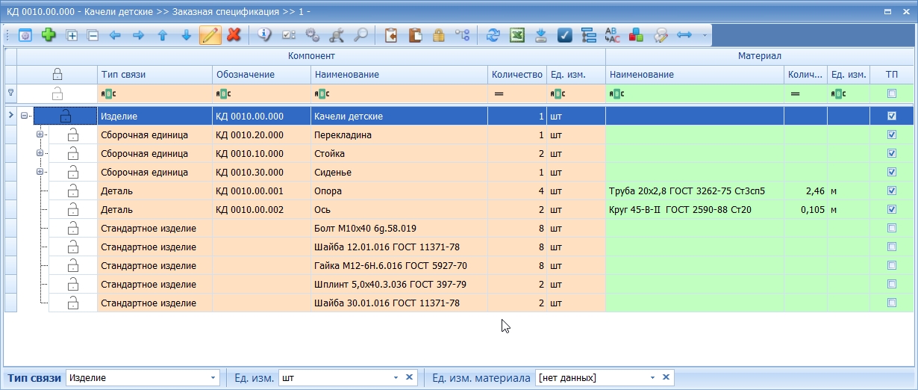Sort by Обозначение column header
The height and width of the screenshot is (390, 918).
click(x=261, y=75)
